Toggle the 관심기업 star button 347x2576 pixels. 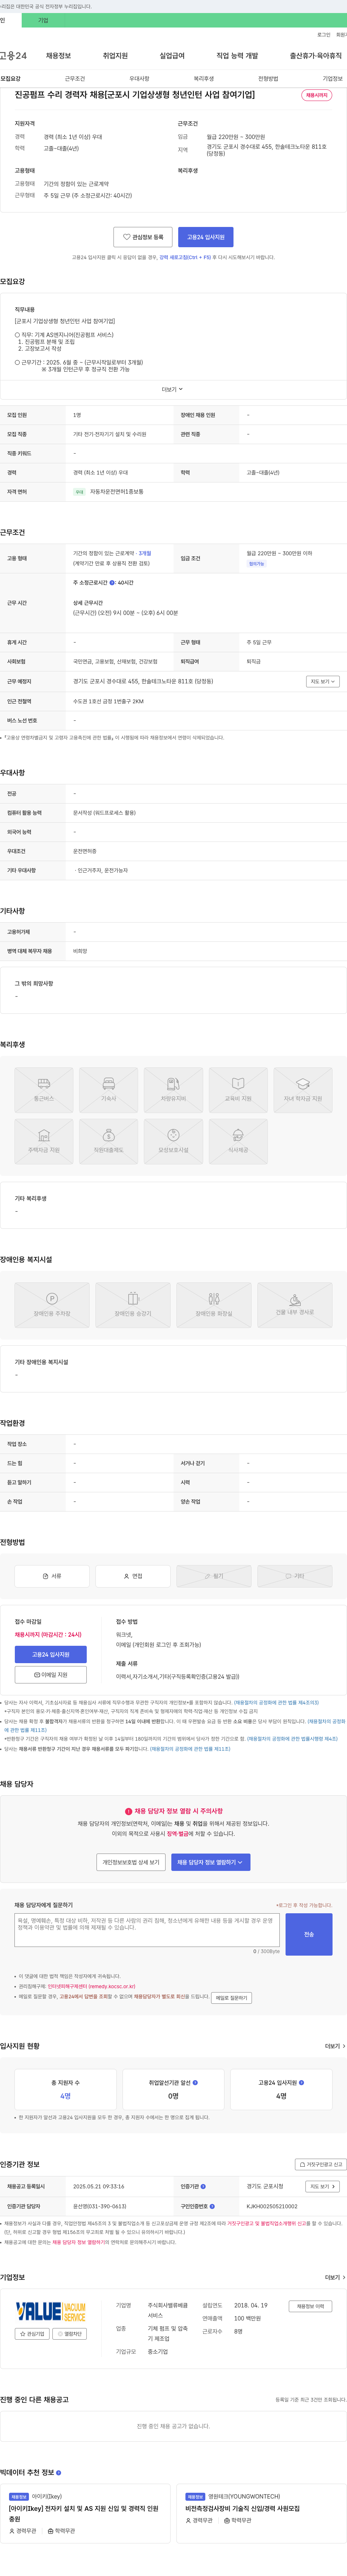tap(32, 2334)
